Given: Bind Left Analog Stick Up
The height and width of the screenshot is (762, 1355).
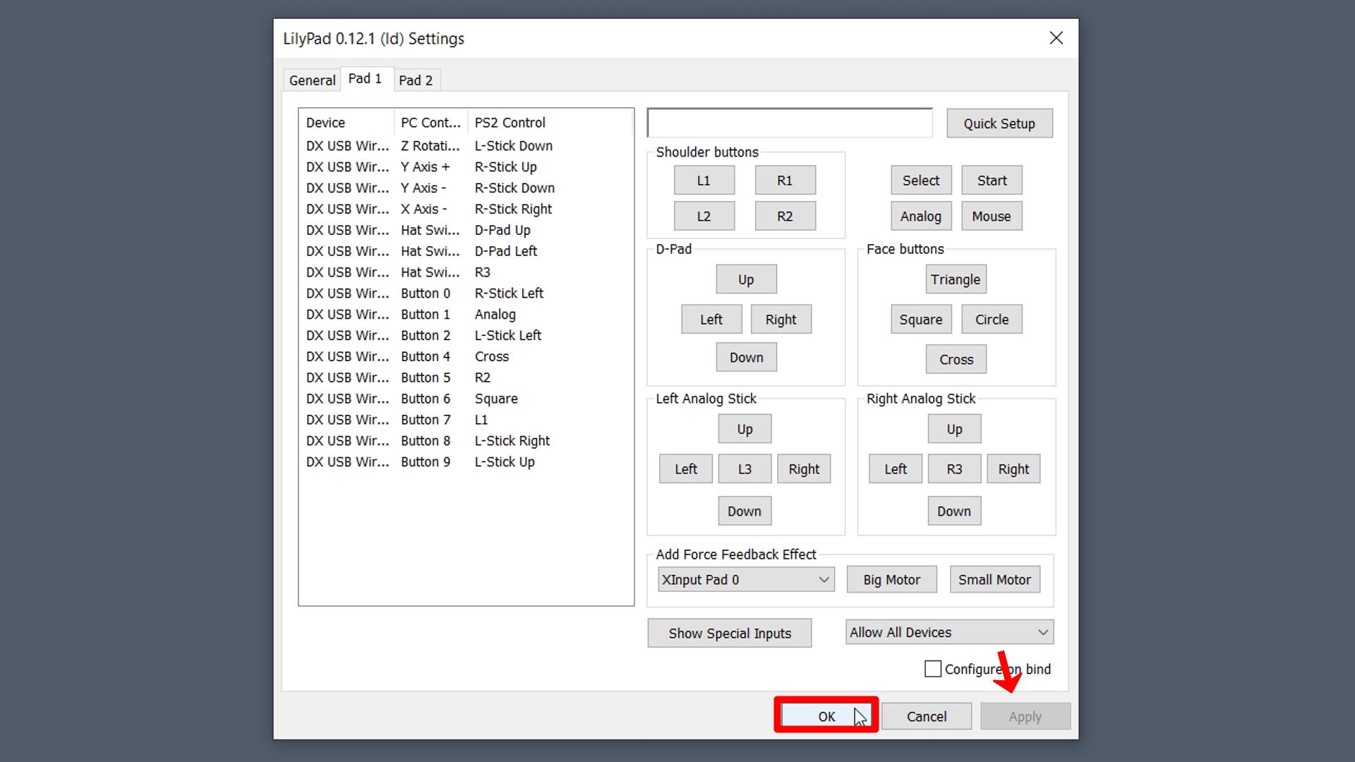Looking at the screenshot, I should [745, 429].
